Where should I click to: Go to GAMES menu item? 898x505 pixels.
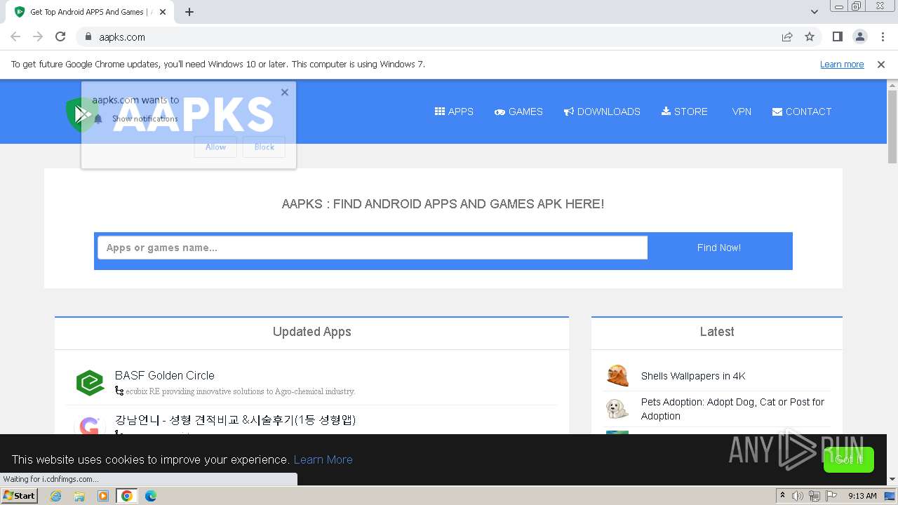click(518, 112)
